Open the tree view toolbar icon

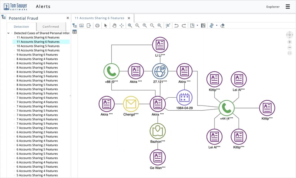tap(75, 26)
